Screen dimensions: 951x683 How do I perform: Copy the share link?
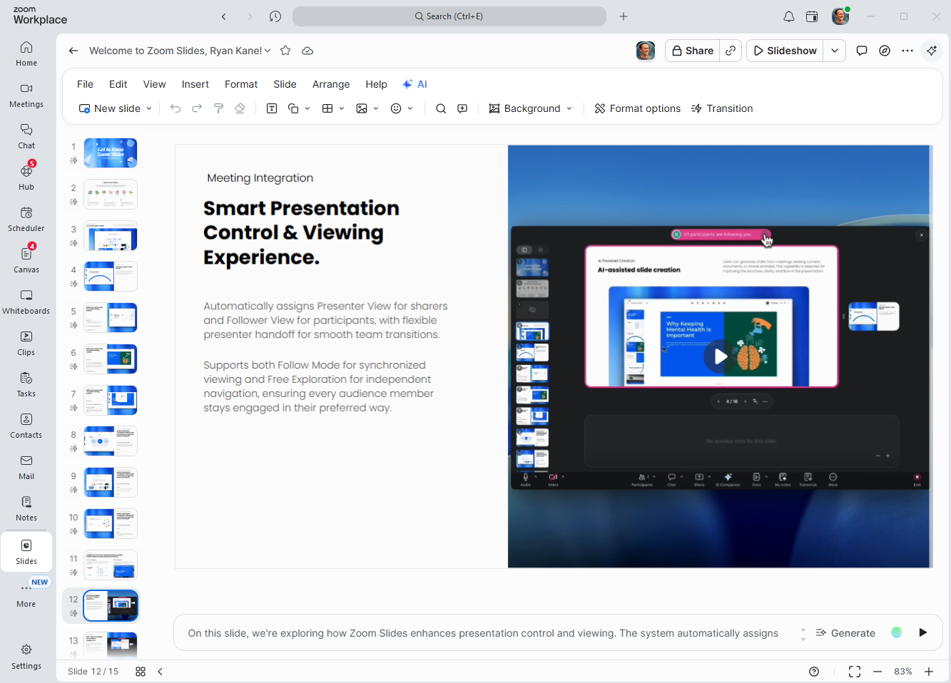tap(731, 51)
